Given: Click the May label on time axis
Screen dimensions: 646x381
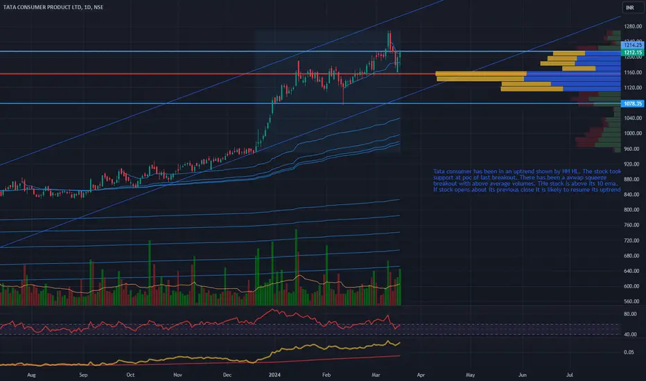Looking at the screenshot, I should (x=470, y=375).
